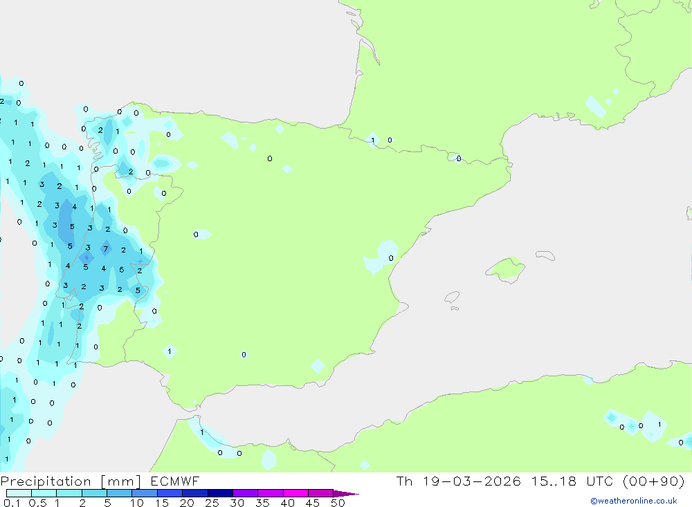Viewport: 692px width, 507px height.
Task: Click Mallorca island on the map
Action: 507,268
